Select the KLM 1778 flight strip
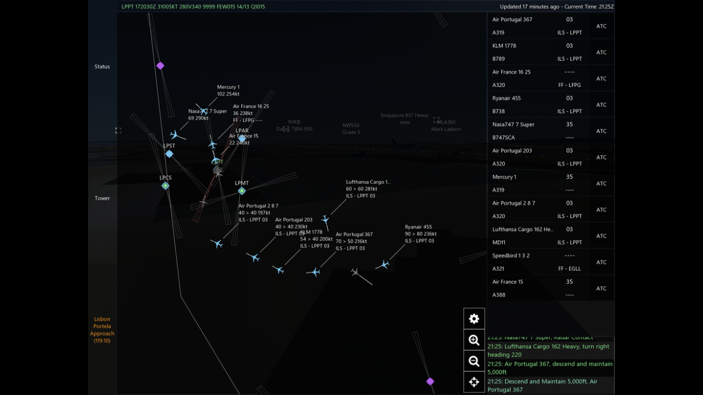 551,52
